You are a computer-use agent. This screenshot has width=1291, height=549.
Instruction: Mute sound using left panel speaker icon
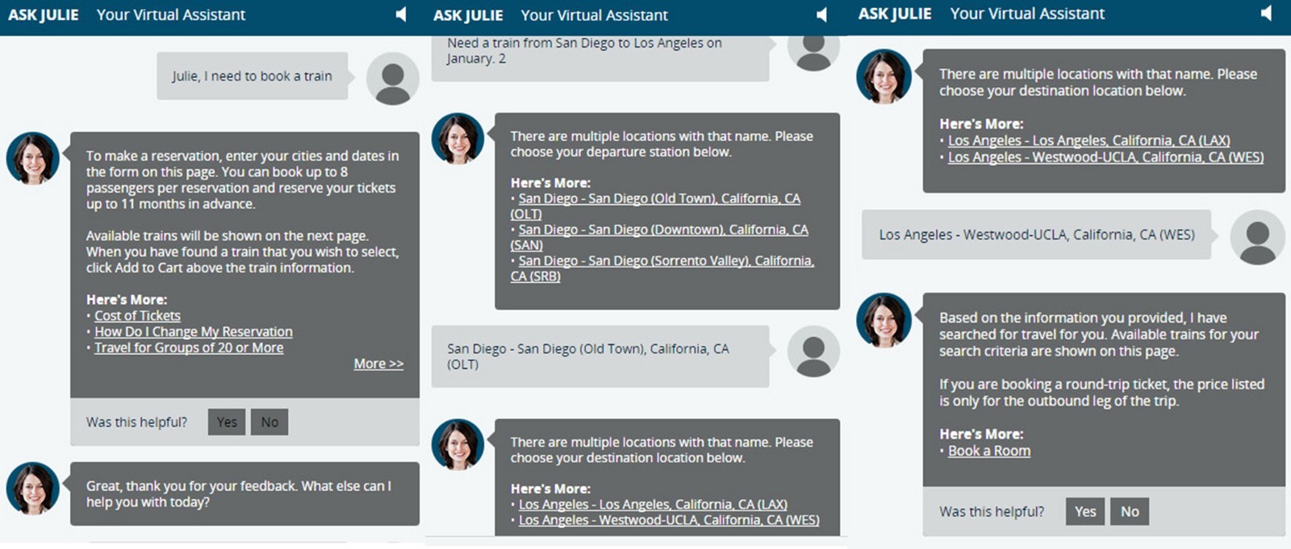tap(400, 15)
